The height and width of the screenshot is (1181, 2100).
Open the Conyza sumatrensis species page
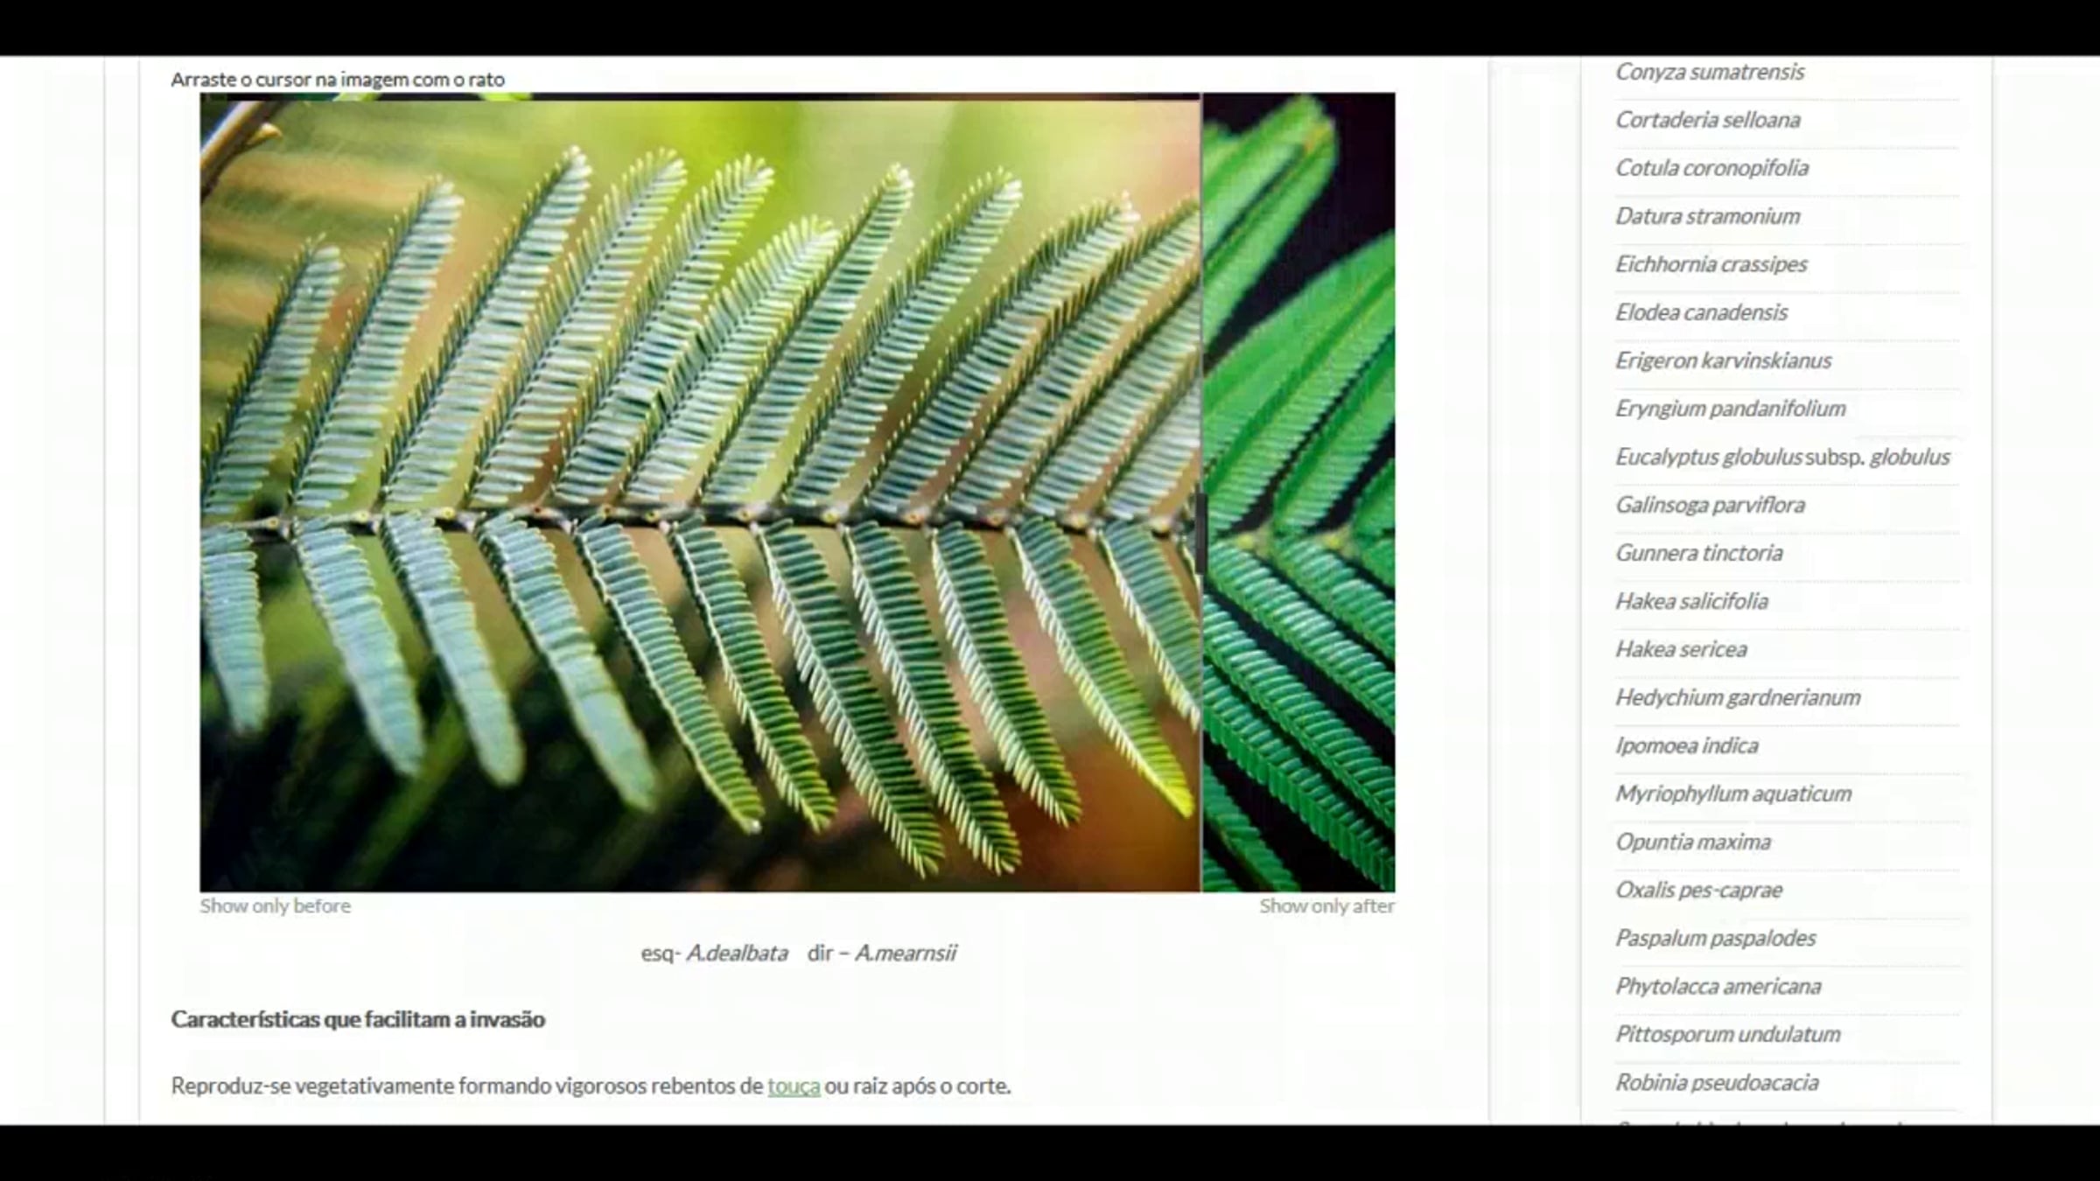pos(1709,72)
